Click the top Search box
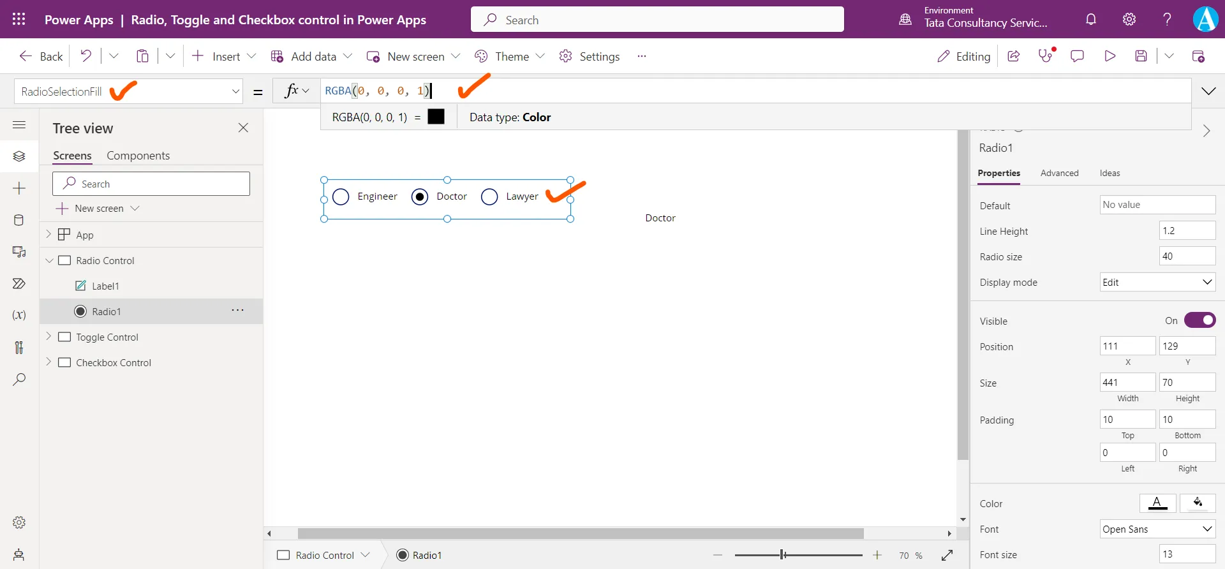This screenshot has height=569, width=1225. coord(657,20)
